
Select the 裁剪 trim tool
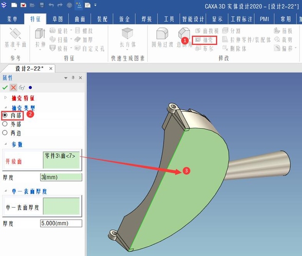283,39
